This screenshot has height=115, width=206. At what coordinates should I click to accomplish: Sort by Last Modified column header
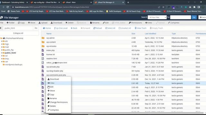[x=150, y=34]
